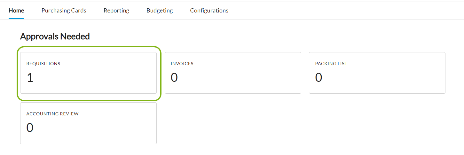Open the Packing List approvals card
The width and height of the screenshot is (464, 155).
pyautogui.click(x=377, y=73)
